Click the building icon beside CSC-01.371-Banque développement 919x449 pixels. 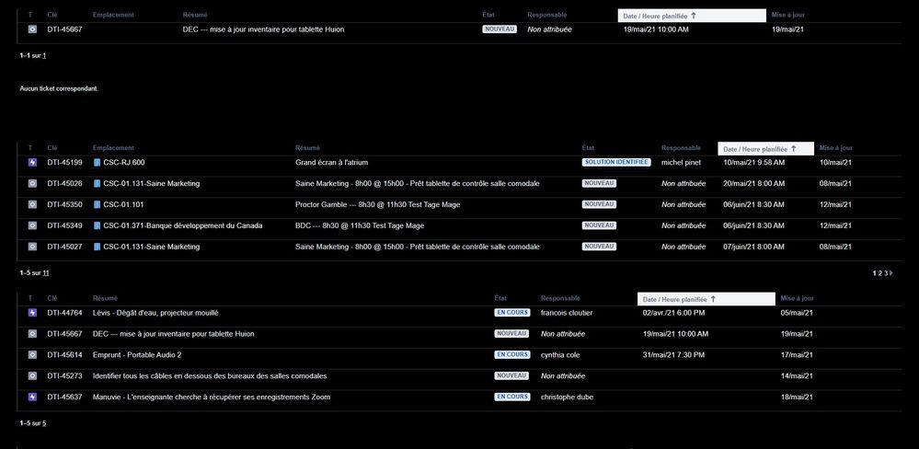point(98,225)
